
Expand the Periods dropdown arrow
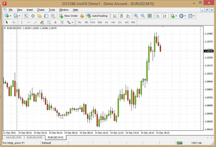[x=185, y=16]
